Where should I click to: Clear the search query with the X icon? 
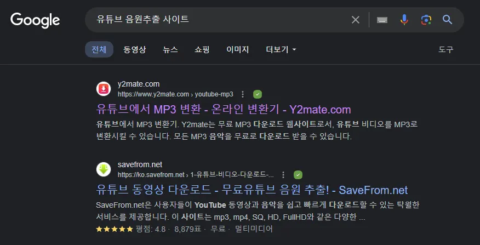click(356, 20)
